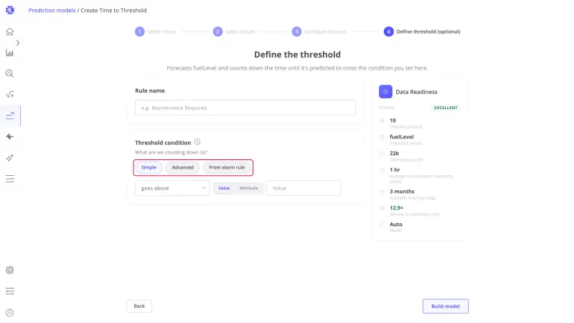The image size is (574, 323).
Task: Open the search explore sidebar icon
Action: pos(10,74)
